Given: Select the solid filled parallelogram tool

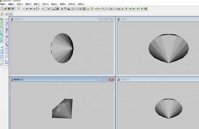Looking at the screenshot, I should (6, 45).
